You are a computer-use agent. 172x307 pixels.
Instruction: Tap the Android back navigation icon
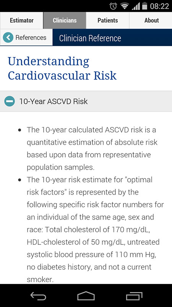[38, 296]
